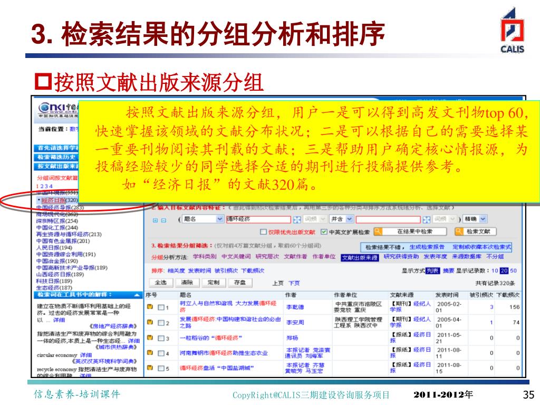Switch display mode to 摘要
The height and width of the screenshot is (405, 540).
tap(448, 271)
